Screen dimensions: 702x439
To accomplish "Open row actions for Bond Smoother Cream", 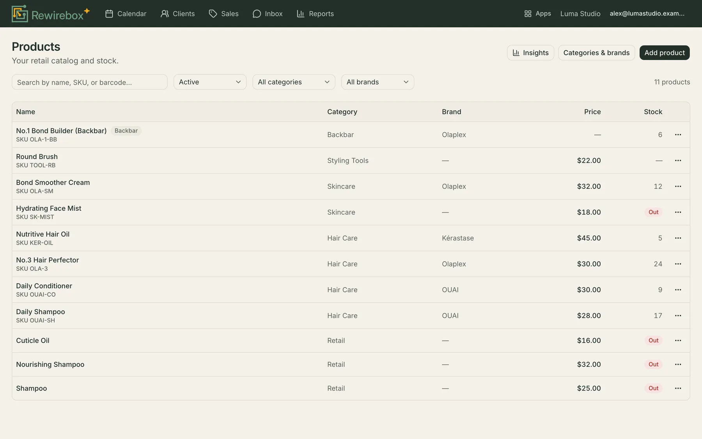I will pos(678,186).
